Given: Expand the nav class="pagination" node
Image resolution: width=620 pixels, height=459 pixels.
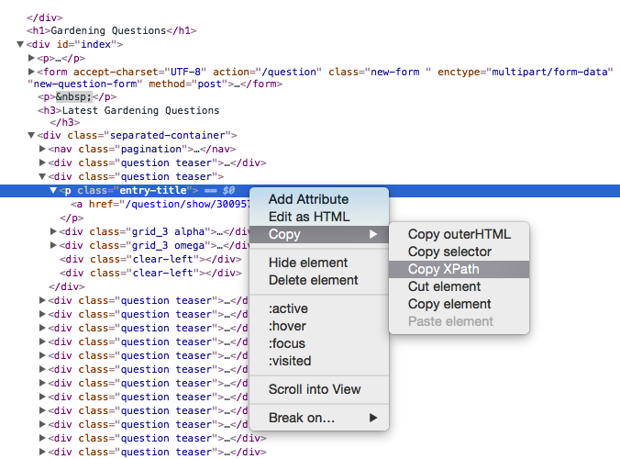Looking at the screenshot, I should (x=43, y=149).
